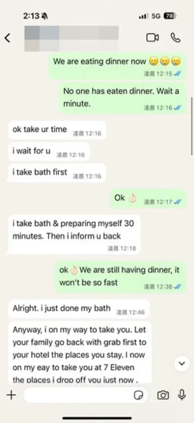The width and height of the screenshot is (194, 423).
Task: Tap the "preparing myself 30 minutes" message
Action: pyautogui.click(x=74, y=235)
